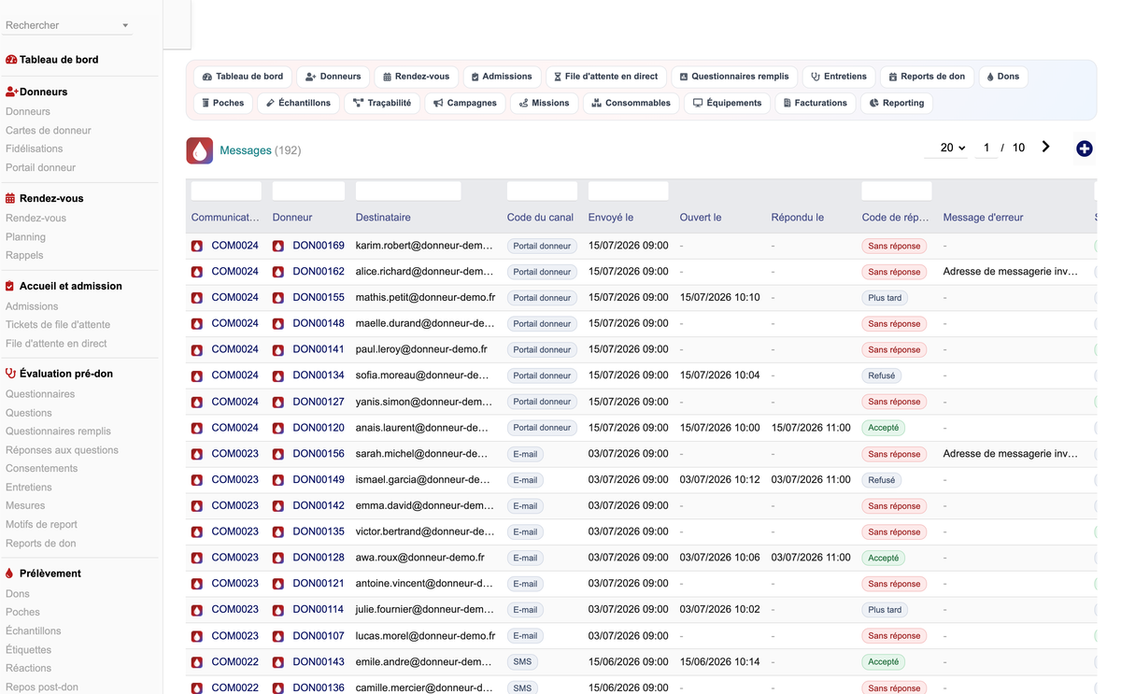Click the Accepté badge in DON00120 row

(x=883, y=428)
